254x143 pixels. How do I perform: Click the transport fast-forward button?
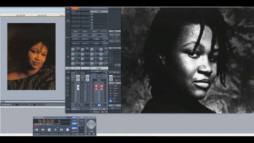tap(62, 130)
